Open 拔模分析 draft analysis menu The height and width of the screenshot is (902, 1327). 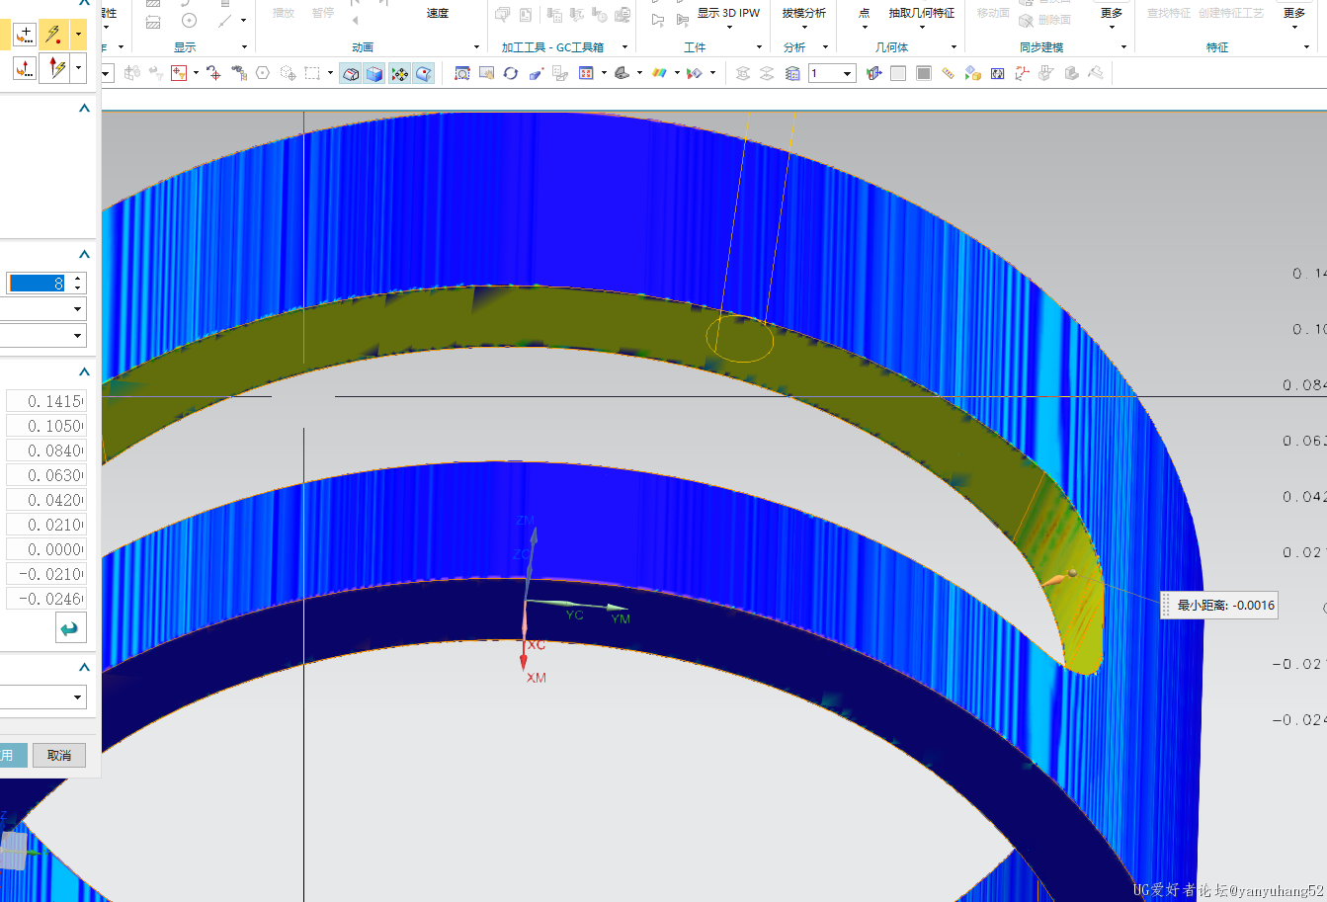pos(804,20)
